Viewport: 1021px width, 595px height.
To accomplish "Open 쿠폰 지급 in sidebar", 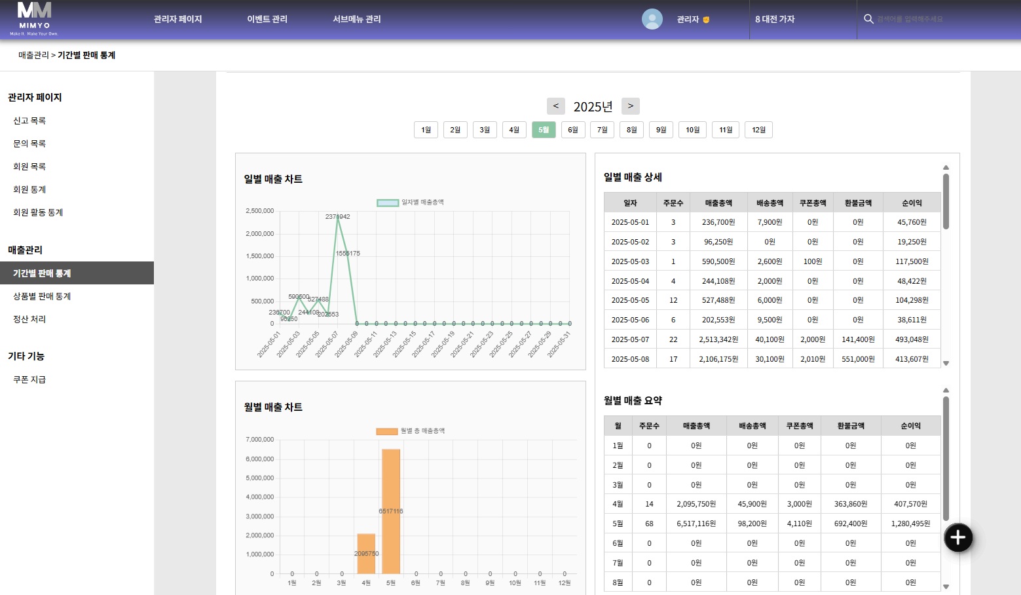I will coord(29,379).
